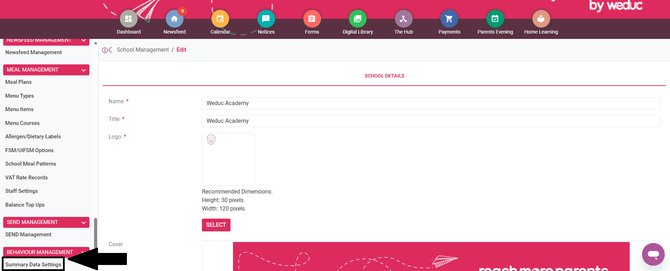
Task: Open Summary Data Settings in sidebar
Action: 33,265
